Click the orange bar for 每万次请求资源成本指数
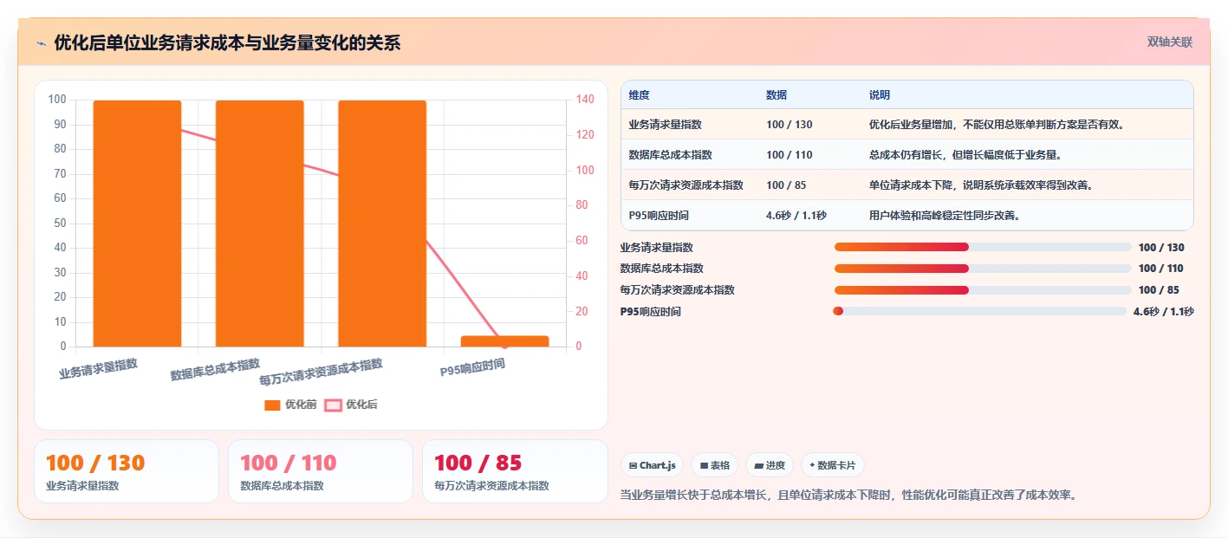1228x538 pixels. [382, 224]
